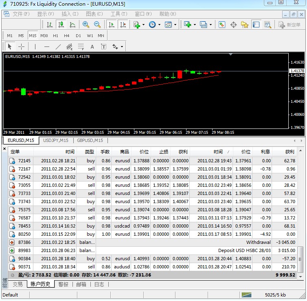Expand the arrows tool dropdown
Image resolution: width=307 pixels, height=301 pixels.
[x=121, y=46]
